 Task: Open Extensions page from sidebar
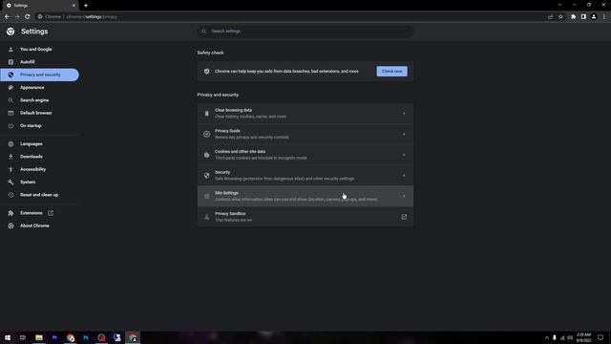click(x=31, y=213)
